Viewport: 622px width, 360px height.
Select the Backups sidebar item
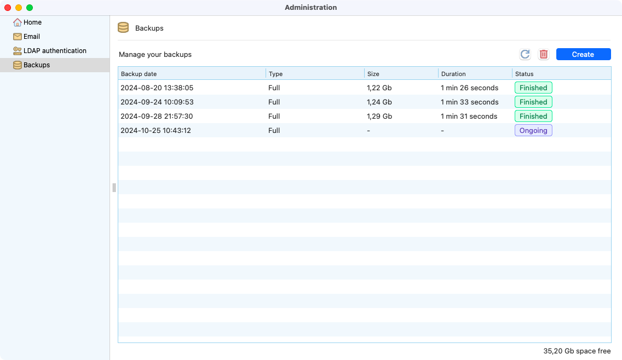(55, 65)
